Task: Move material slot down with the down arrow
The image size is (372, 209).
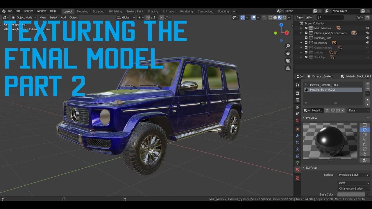Action: click(367, 104)
